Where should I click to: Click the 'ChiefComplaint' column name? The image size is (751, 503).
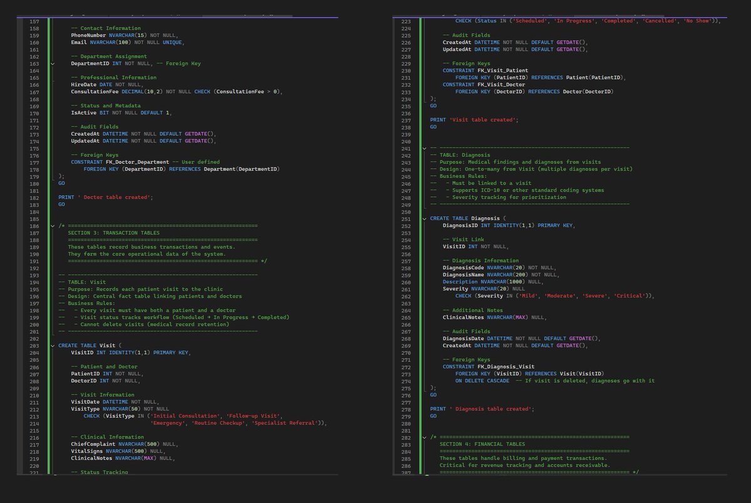click(x=93, y=444)
